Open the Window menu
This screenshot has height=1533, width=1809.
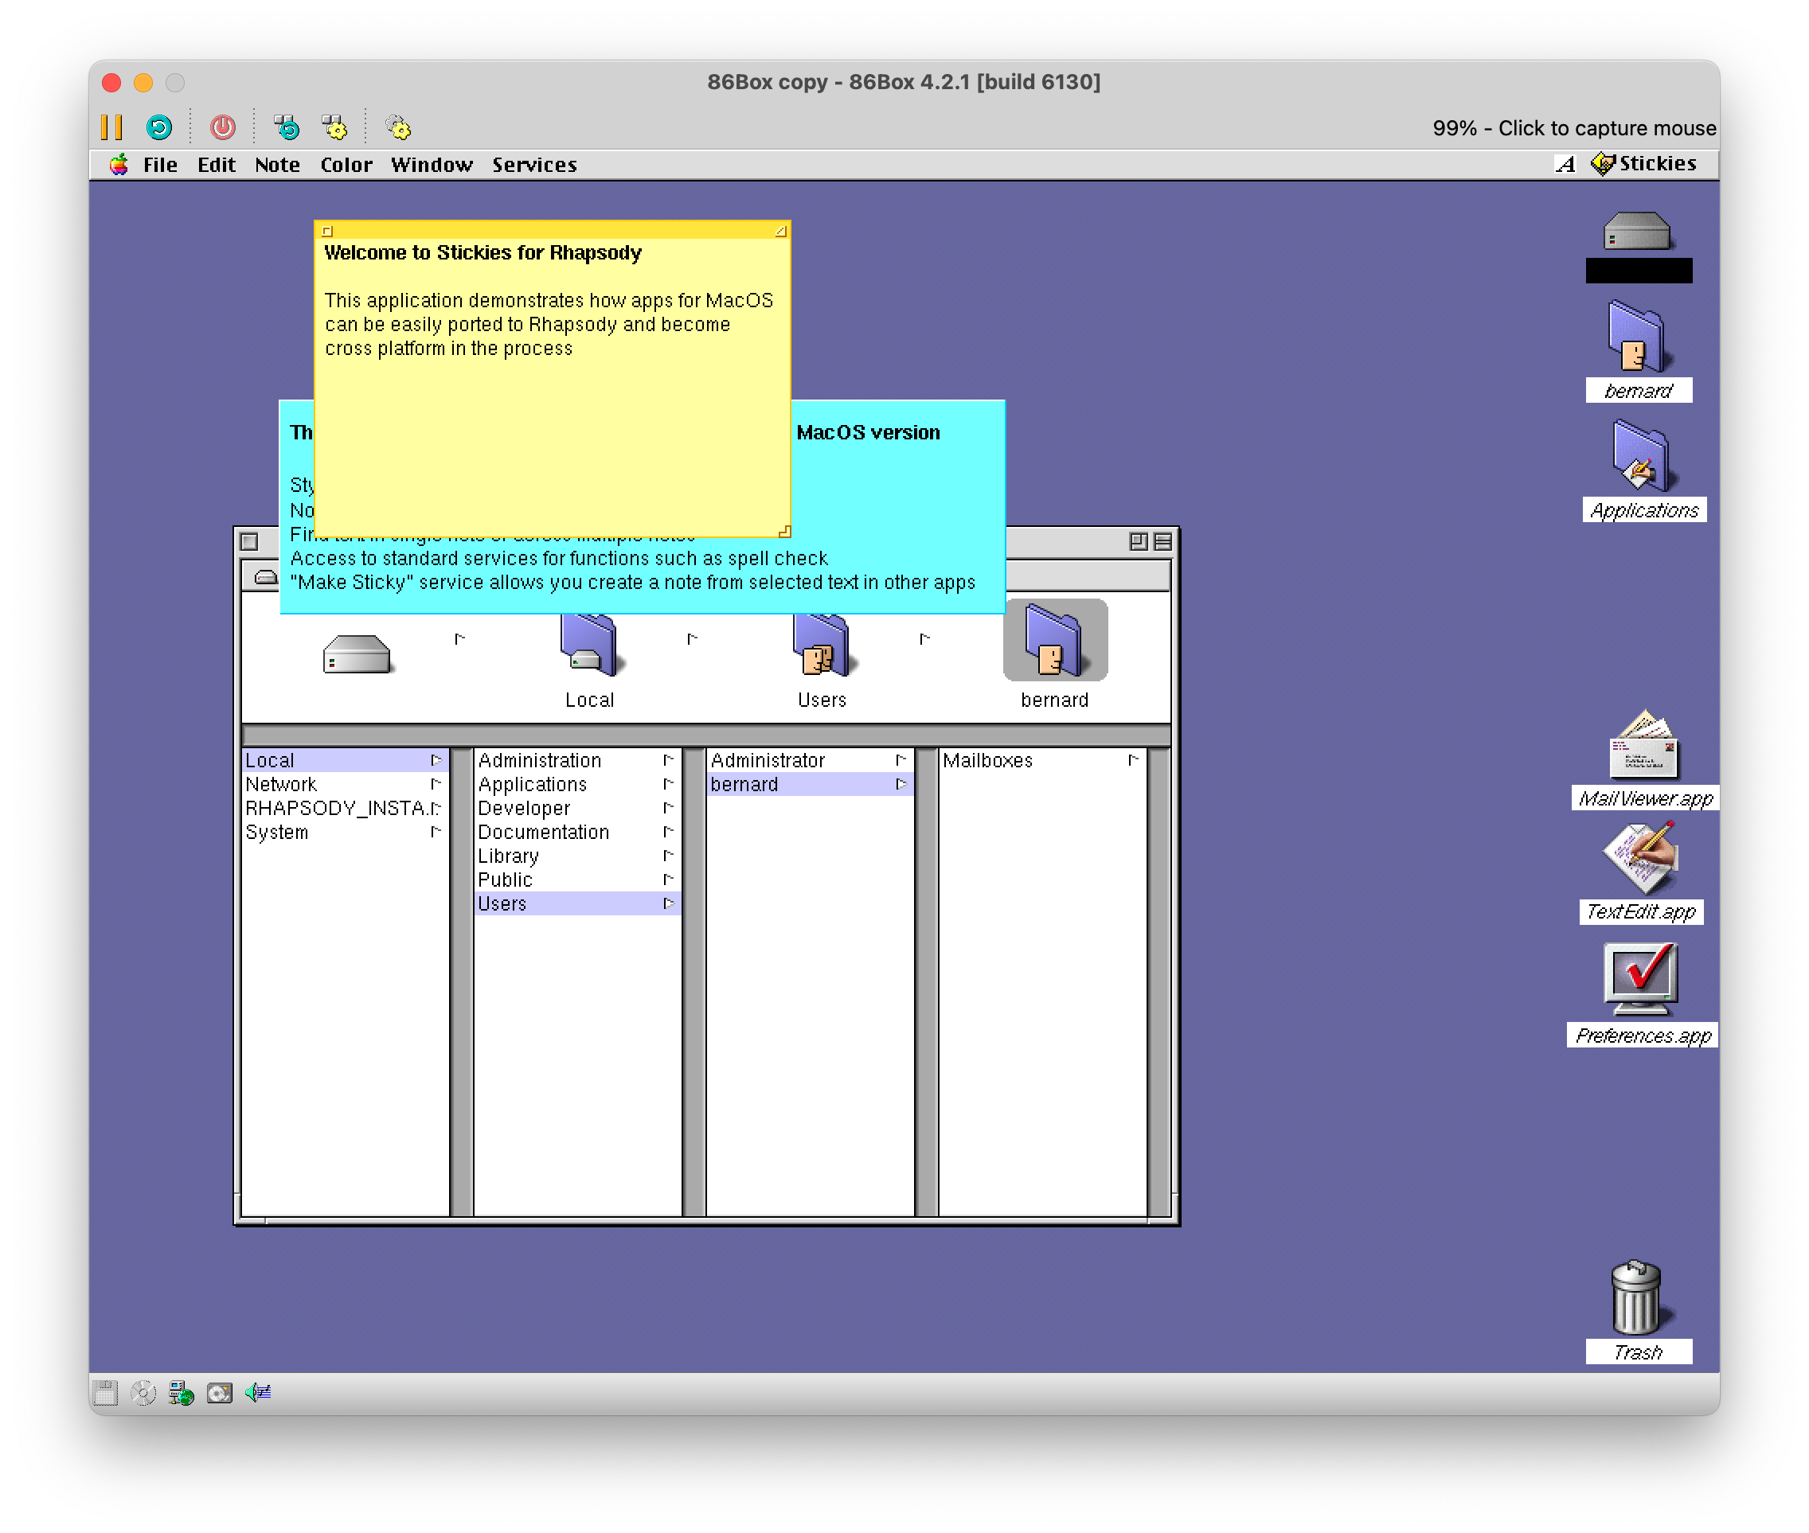tap(432, 164)
